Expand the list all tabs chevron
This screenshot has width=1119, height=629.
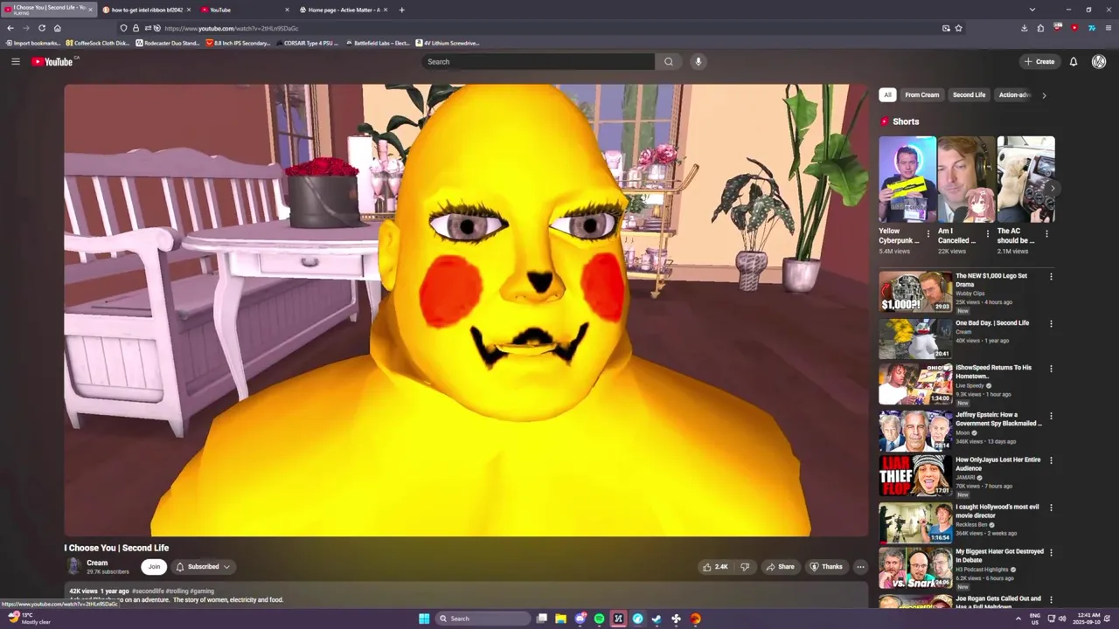pyautogui.click(x=1032, y=10)
